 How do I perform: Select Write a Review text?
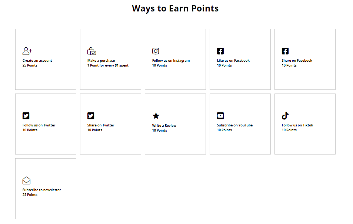(x=164, y=126)
